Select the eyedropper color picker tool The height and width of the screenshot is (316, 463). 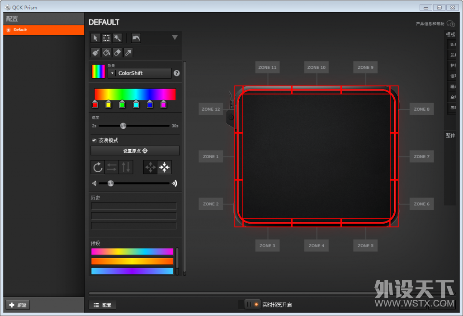click(x=128, y=52)
